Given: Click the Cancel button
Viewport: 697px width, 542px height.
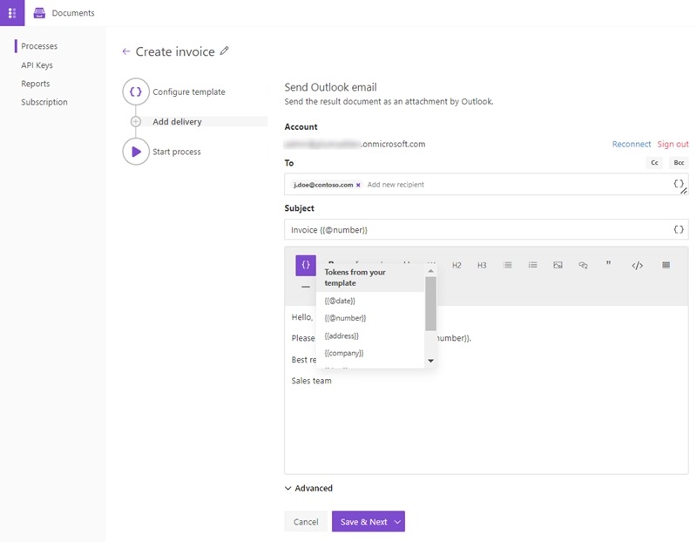Looking at the screenshot, I should [306, 522].
